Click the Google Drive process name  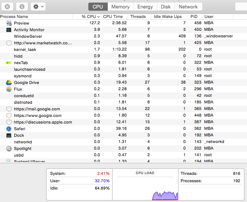26,82
